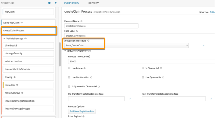Select the insuredDamageImages element

pyautogui.click(x=28, y=109)
